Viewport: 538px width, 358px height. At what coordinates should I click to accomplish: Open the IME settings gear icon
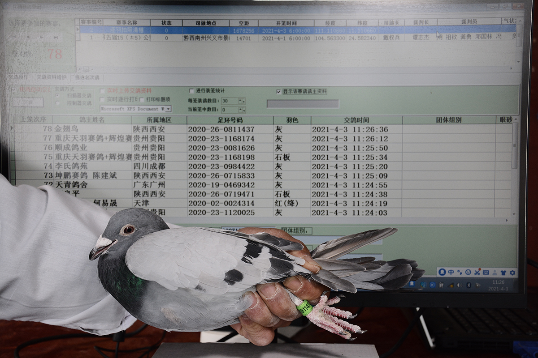(x=512, y=272)
